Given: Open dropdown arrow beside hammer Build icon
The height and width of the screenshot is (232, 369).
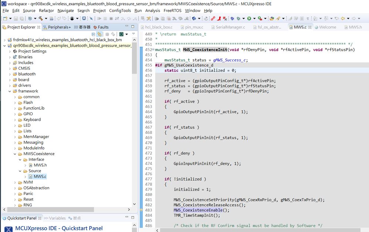Looking at the screenshot, I should [x=46, y=19].
